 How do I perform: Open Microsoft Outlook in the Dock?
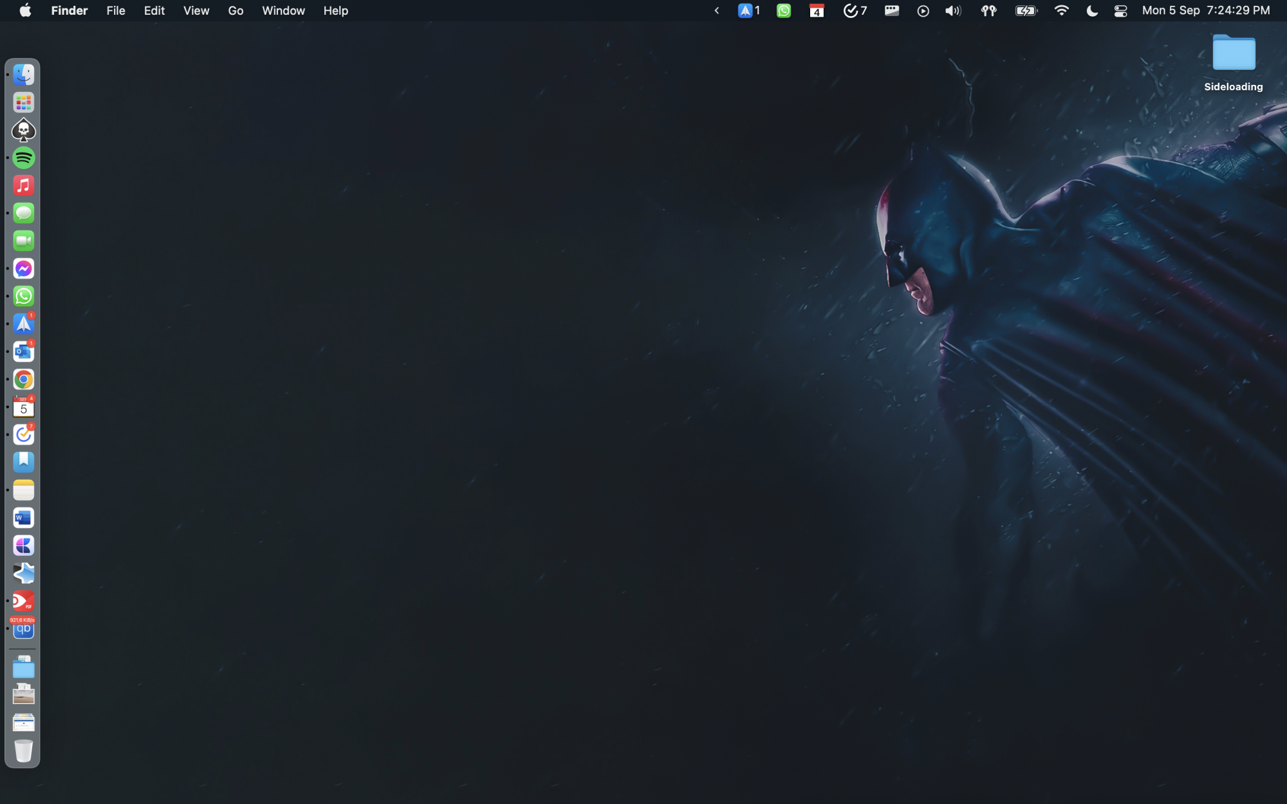pos(23,351)
